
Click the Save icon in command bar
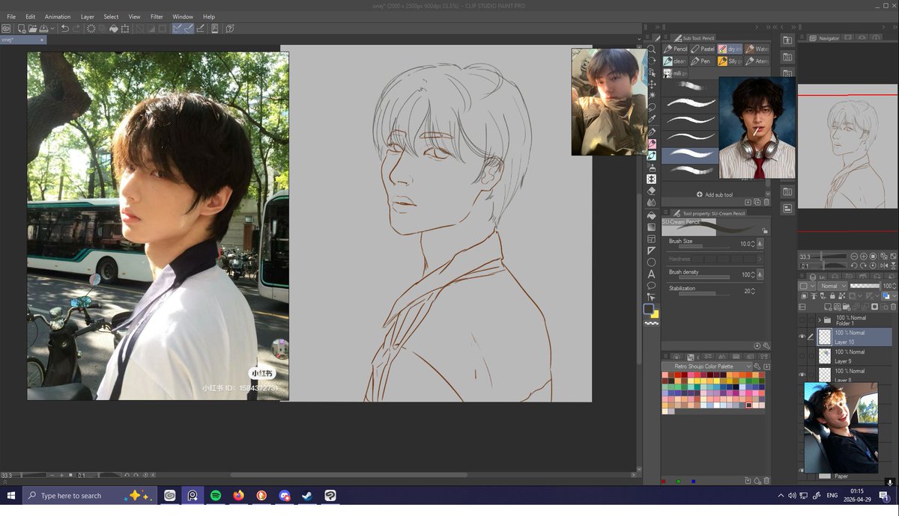(44, 28)
